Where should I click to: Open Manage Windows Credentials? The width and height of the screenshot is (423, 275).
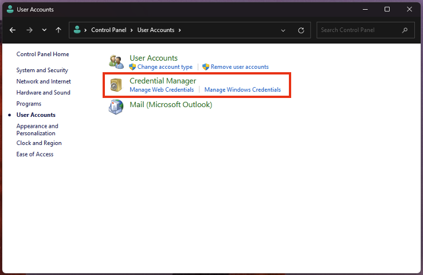tap(242, 90)
